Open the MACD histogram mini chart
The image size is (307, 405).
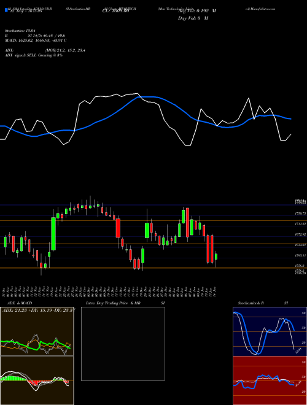point(37,380)
